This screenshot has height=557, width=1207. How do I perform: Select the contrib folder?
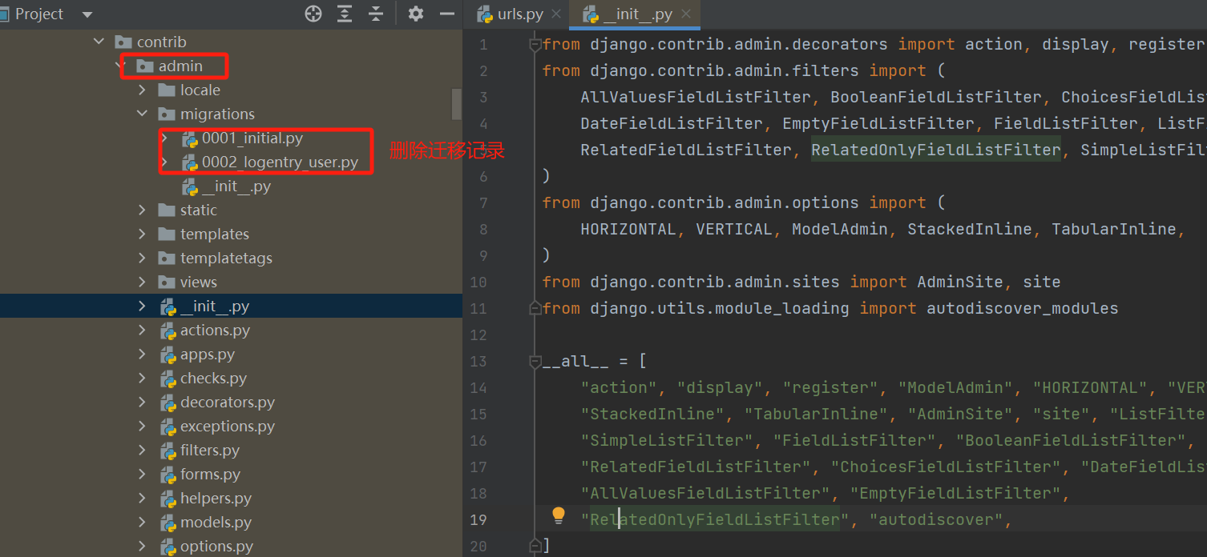161,42
